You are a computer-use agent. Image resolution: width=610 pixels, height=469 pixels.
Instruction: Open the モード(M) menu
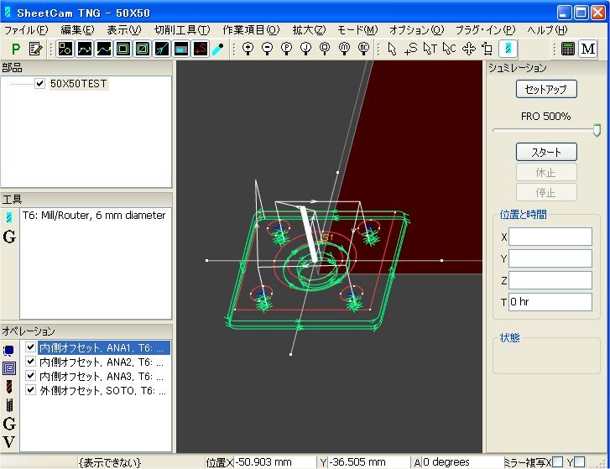(x=357, y=30)
